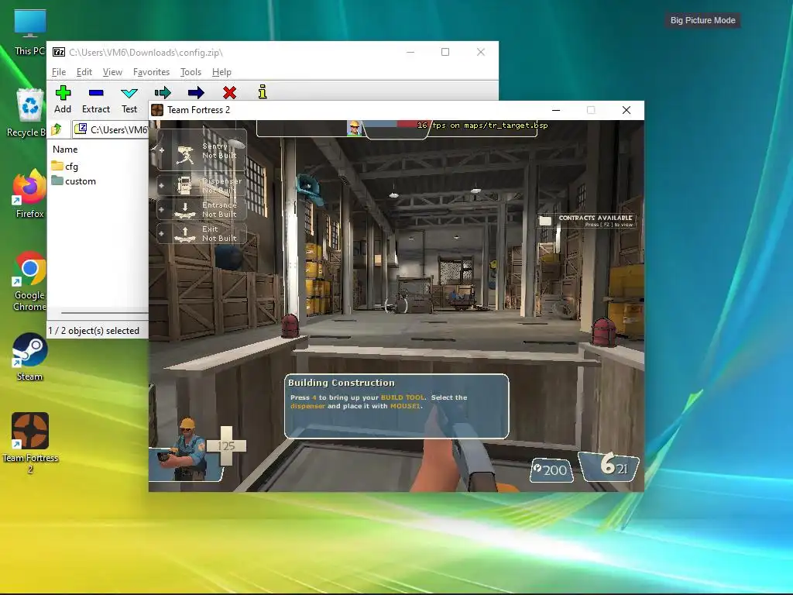Select the Firefox desktop shortcut
This screenshot has height=595, width=793.
click(x=30, y=194)
